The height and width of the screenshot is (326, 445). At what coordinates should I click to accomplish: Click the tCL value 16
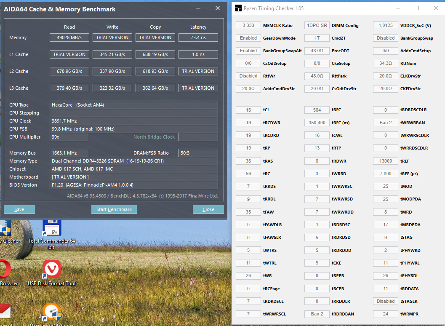click(x=248, y=110)
